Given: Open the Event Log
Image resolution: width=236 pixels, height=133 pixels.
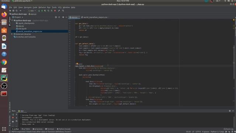Looking at the screenshot, I should pyautogui.click(x=229, y=129).
